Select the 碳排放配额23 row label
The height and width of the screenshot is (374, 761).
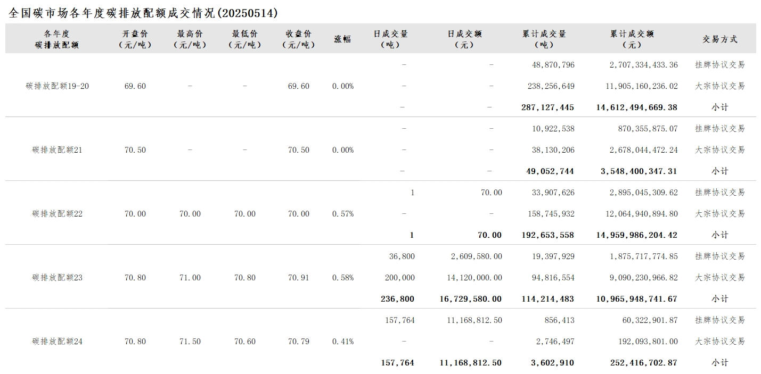[x=58, y=278]
